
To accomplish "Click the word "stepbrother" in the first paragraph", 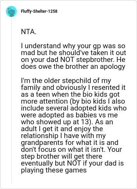I will click(96, 60).
